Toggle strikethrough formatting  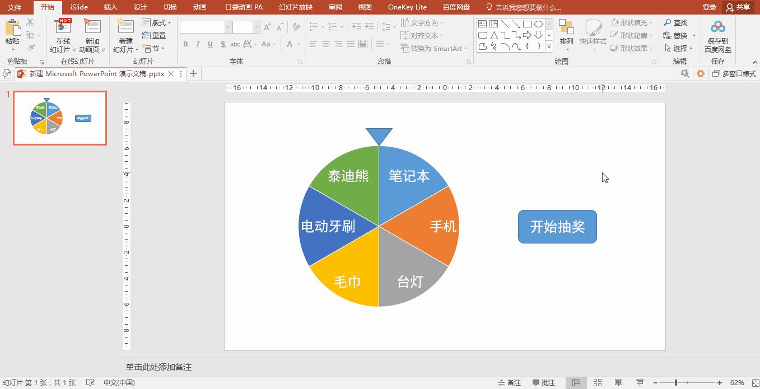pos(223,44)
